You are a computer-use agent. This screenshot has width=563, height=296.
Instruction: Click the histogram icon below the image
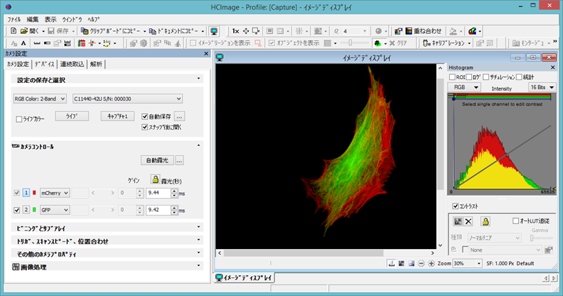[x=391, y=264]
